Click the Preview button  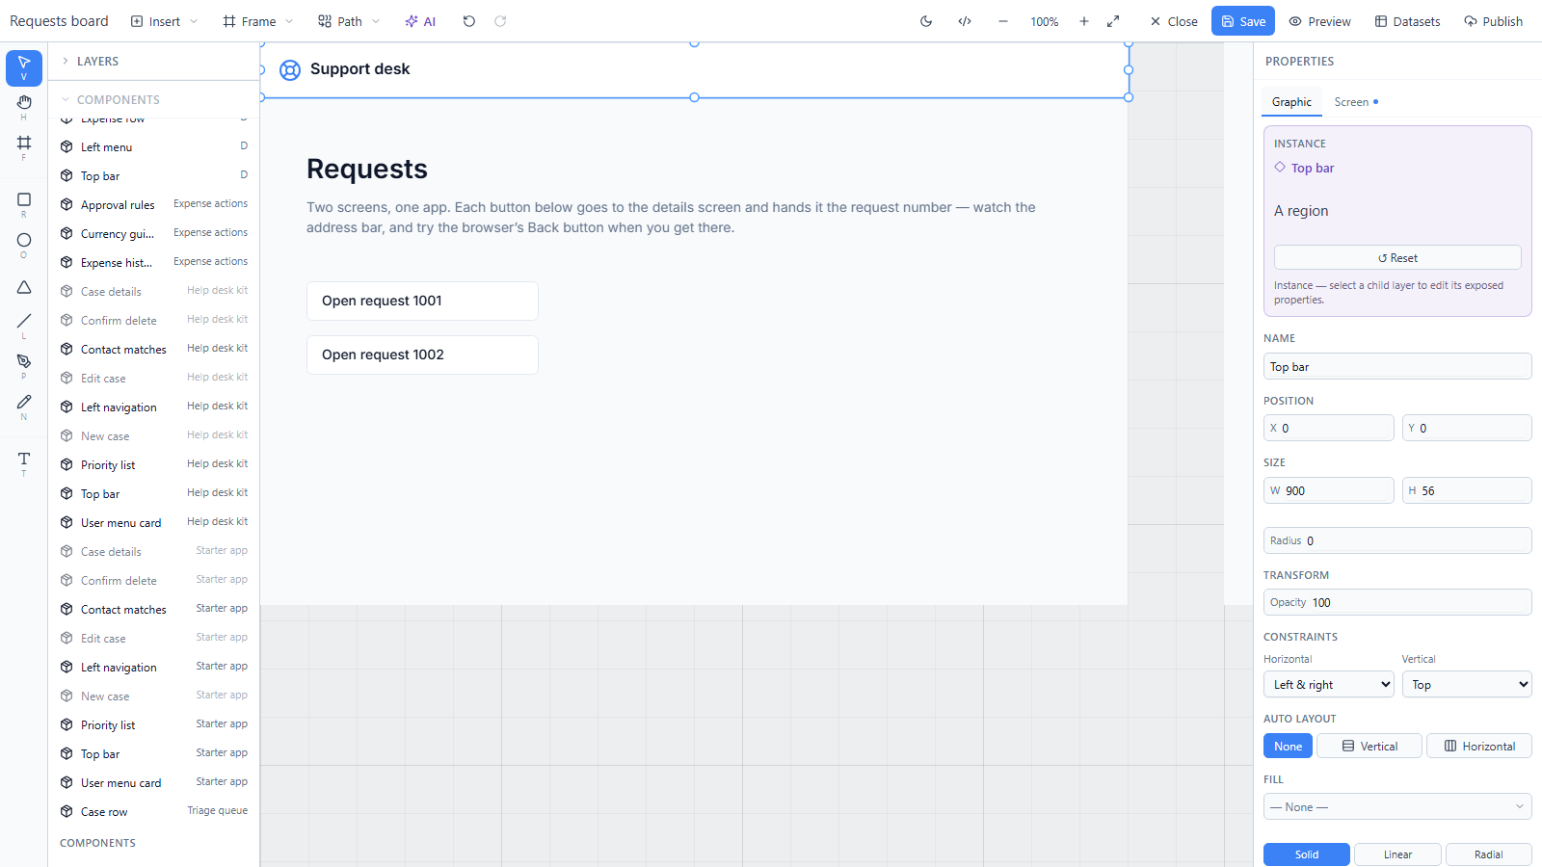coord(1320,21)
